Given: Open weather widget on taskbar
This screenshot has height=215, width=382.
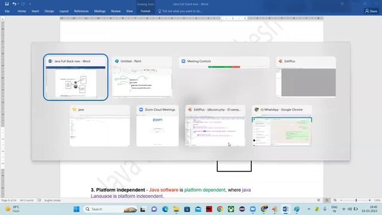Looking at the screenshot, I should click(12, 209).
